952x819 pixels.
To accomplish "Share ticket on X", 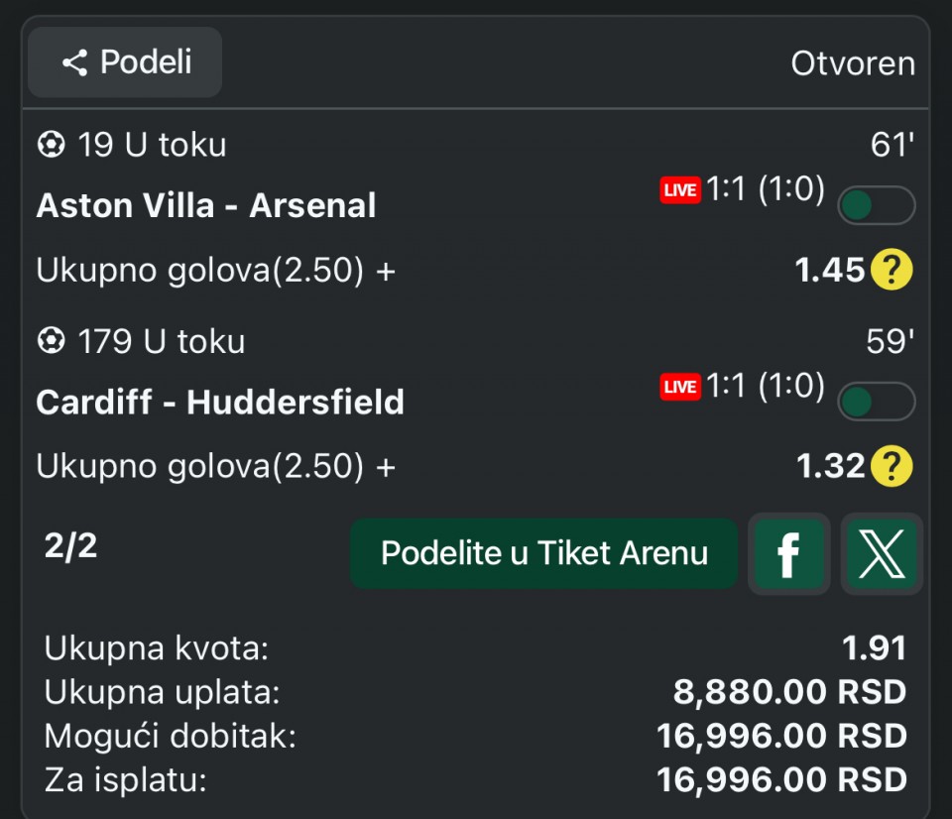I will (x=882, y=554).
